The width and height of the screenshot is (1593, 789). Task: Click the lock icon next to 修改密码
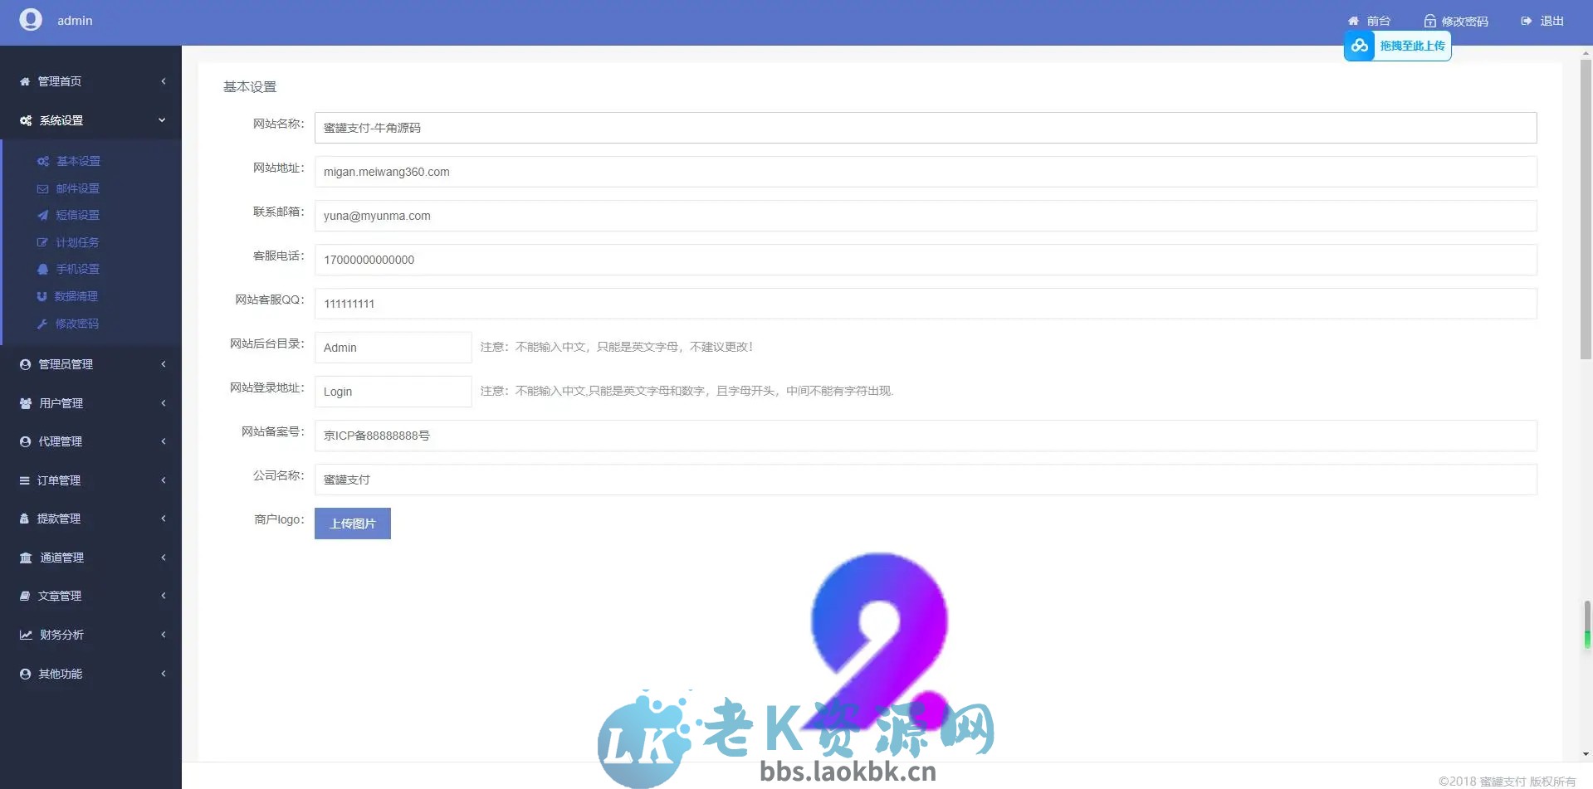tap(1428, 20)
